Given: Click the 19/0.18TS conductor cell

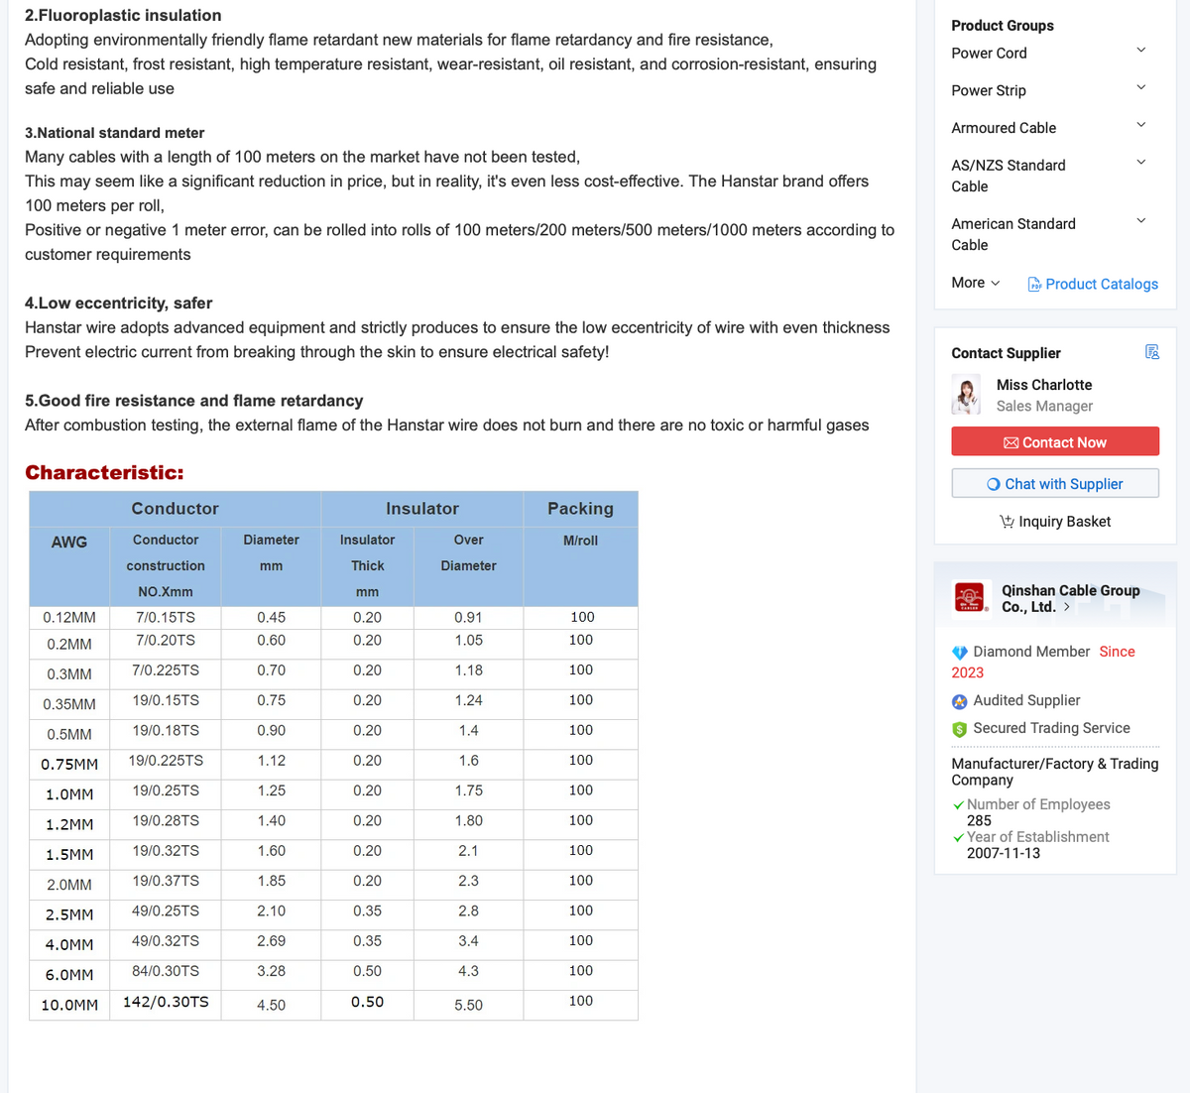Looking at the screenshot, I should (166, 730).
